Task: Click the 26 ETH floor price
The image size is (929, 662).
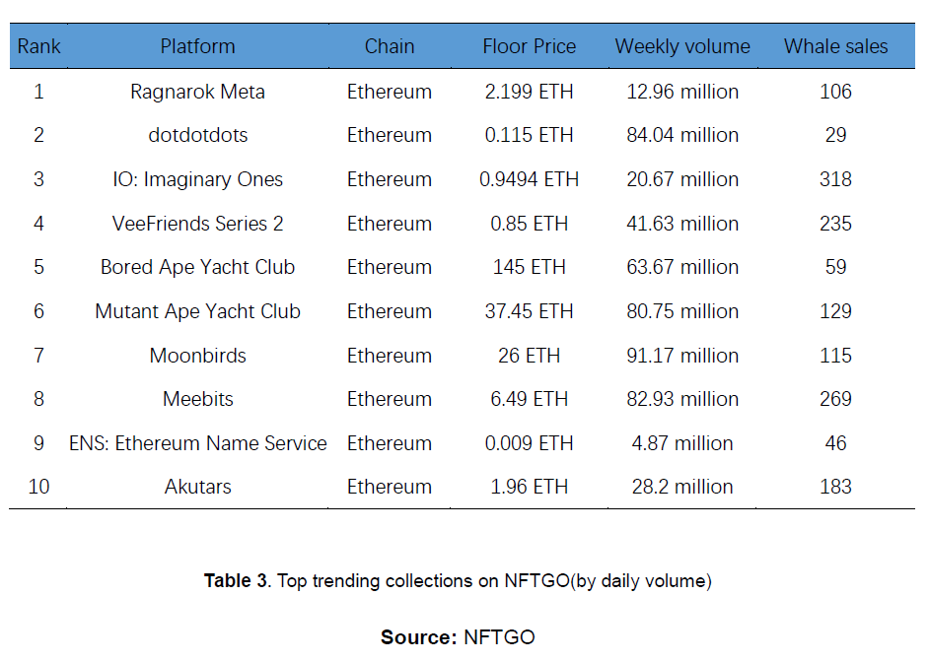Action: coord(529,356)
